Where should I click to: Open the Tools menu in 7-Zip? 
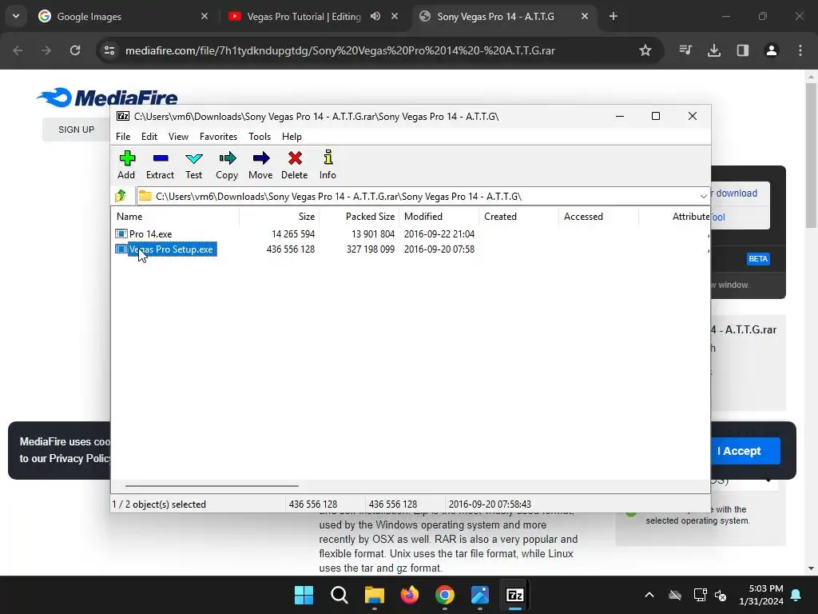click(x=260, y=136)
